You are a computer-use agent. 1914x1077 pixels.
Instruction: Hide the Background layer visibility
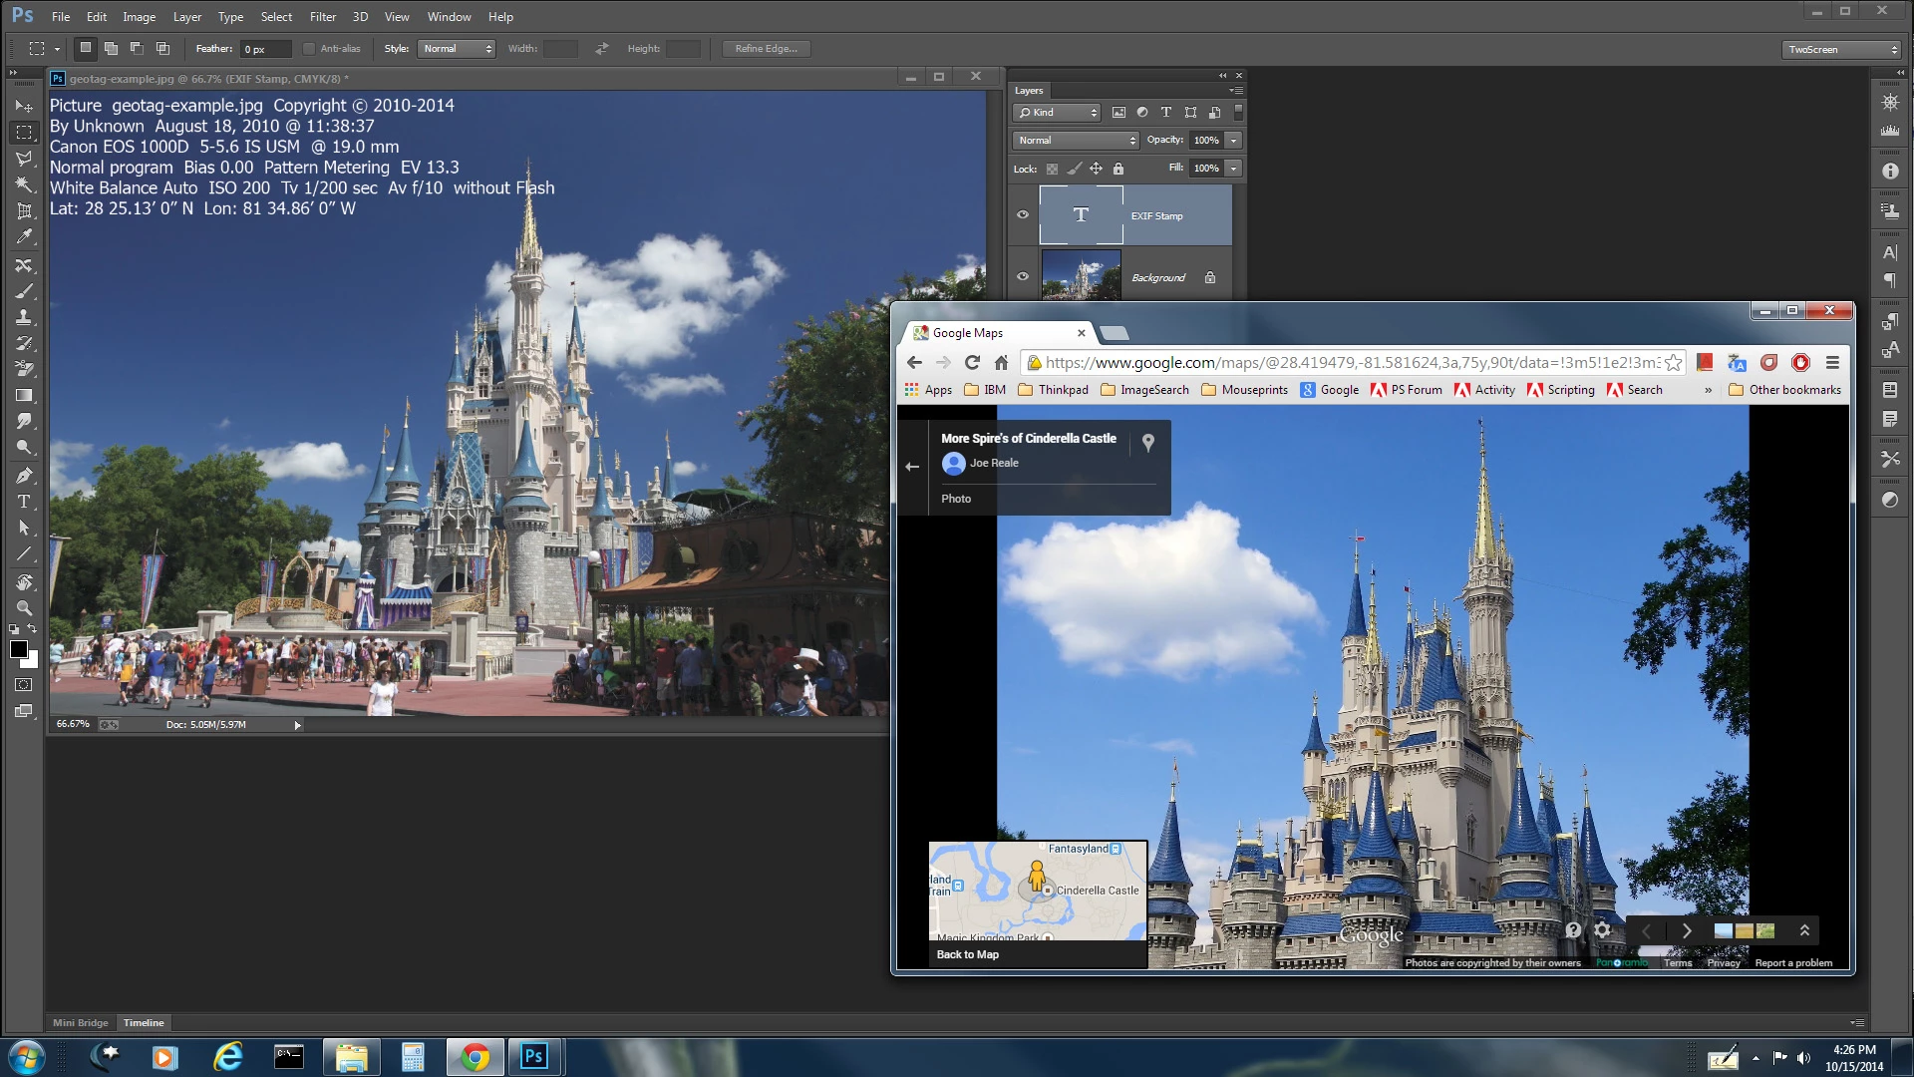[x=1023, y=276]
